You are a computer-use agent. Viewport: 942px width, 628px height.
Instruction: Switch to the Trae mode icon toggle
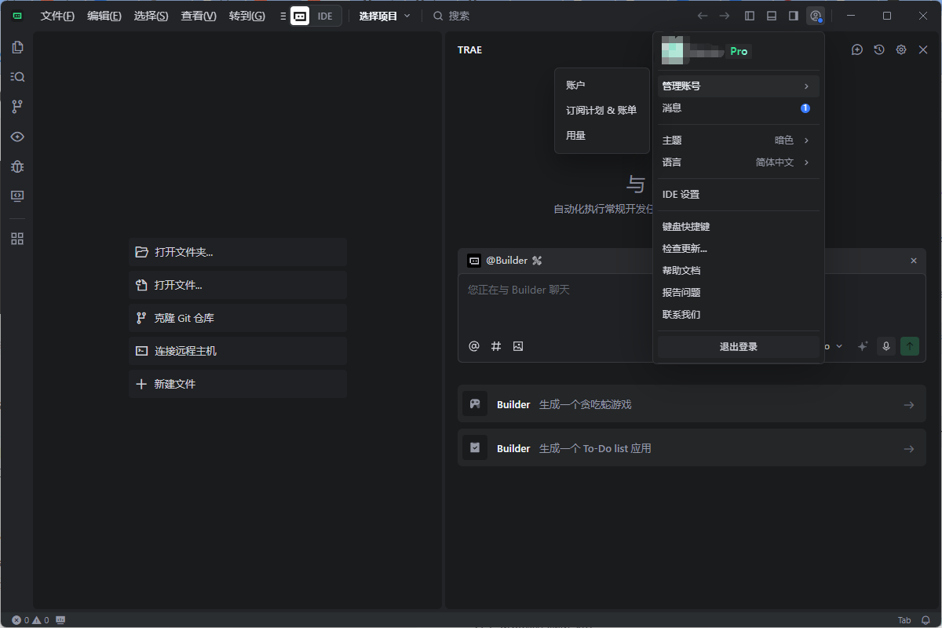pos(300,16)
